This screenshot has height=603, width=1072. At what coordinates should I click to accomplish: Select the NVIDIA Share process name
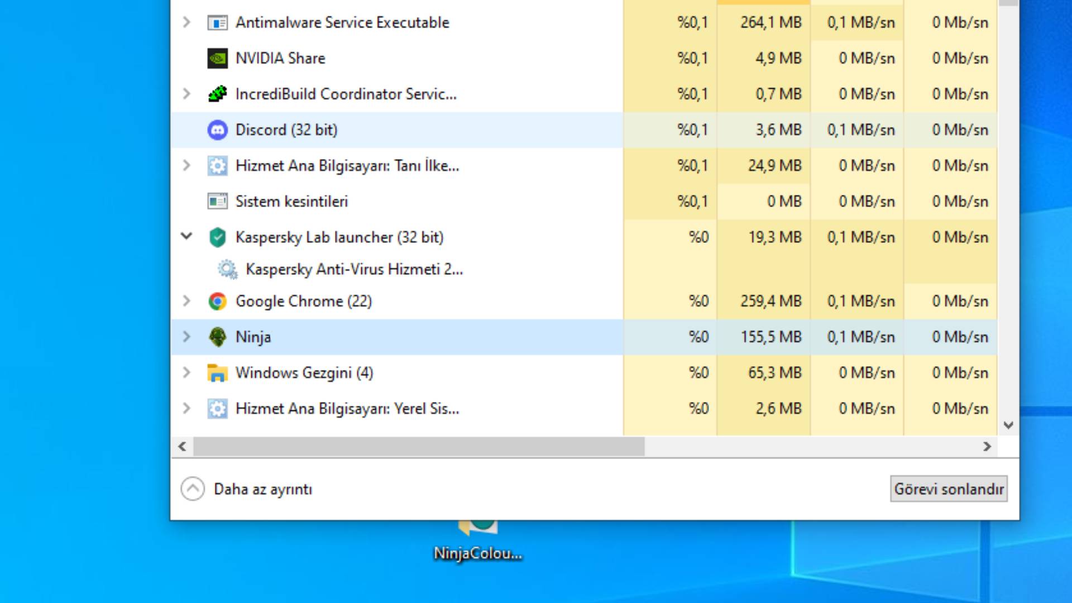coord(280,59)
